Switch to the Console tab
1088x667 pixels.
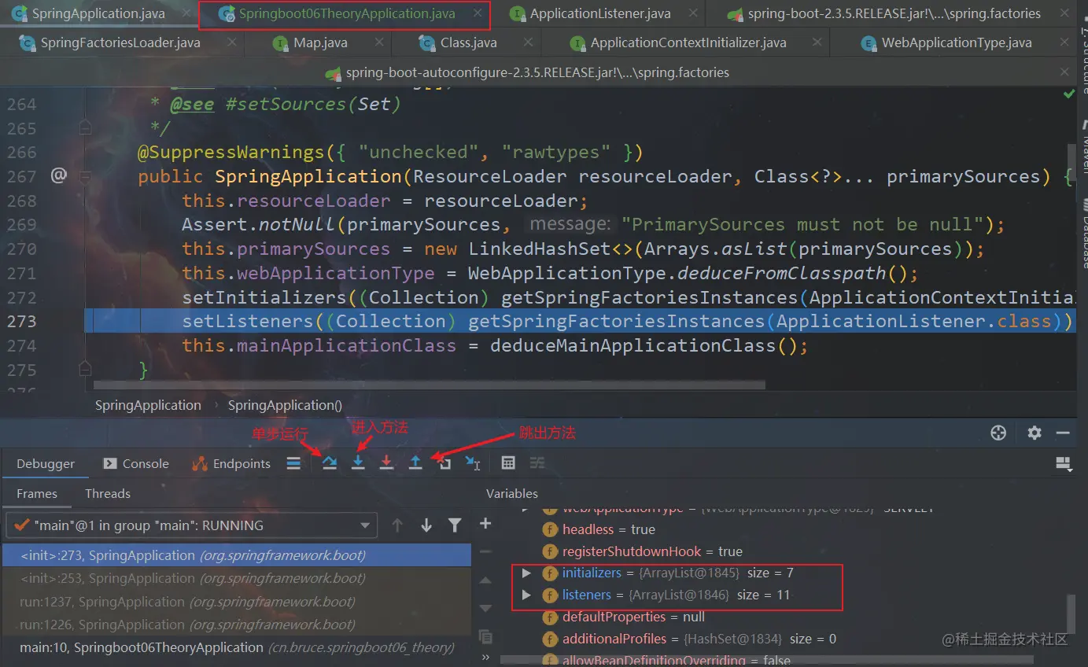click(x=136, y=463)
